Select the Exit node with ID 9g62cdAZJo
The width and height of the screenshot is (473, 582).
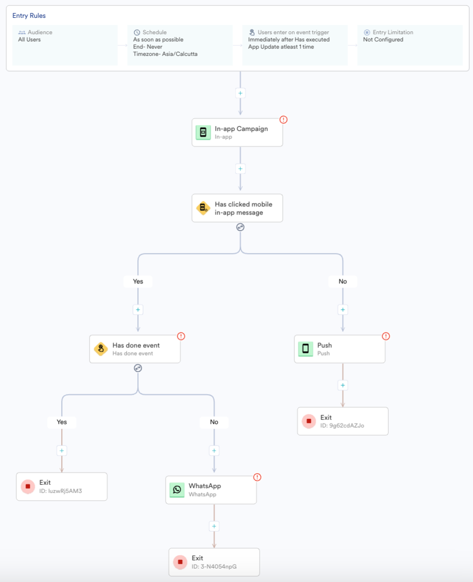coord(343,421)
